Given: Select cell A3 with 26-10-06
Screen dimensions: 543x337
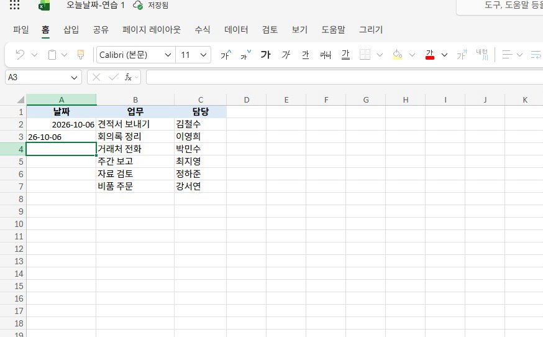Looking at the screenshot, I should (62, 137).
